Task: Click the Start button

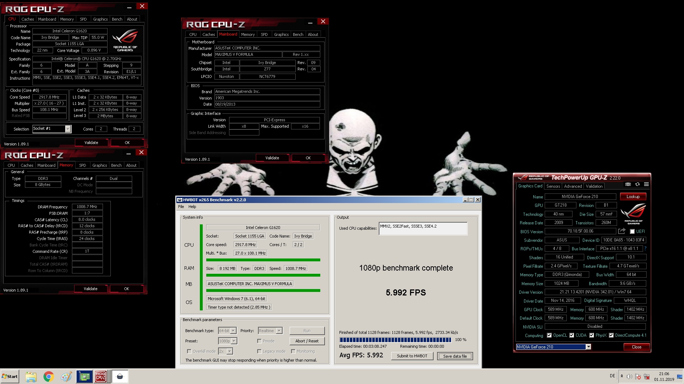Action: [10, 377]
